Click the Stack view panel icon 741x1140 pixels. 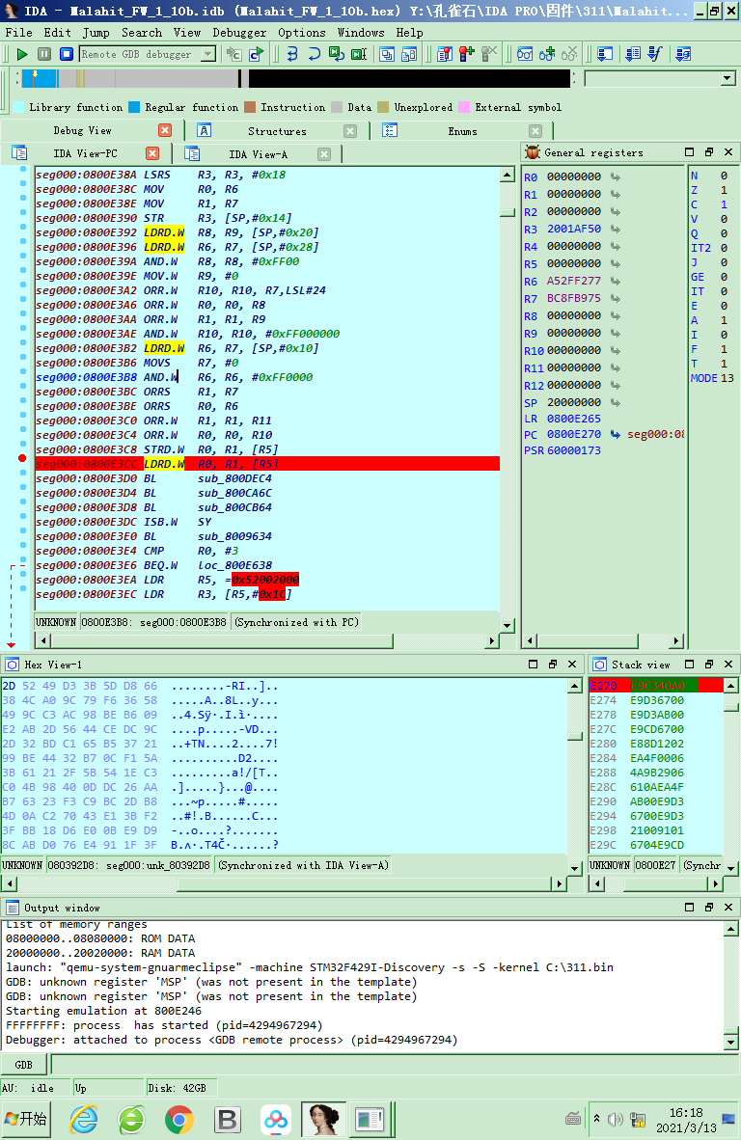[599, 665]
